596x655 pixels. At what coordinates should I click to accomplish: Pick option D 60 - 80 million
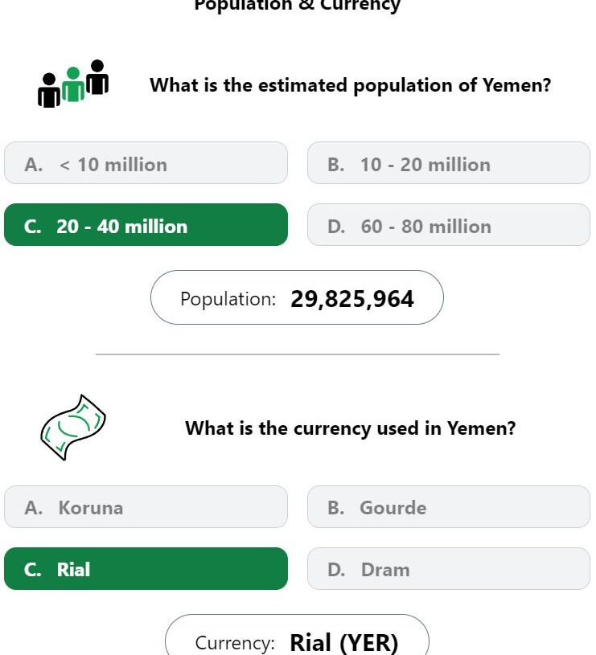pos(449,225)
